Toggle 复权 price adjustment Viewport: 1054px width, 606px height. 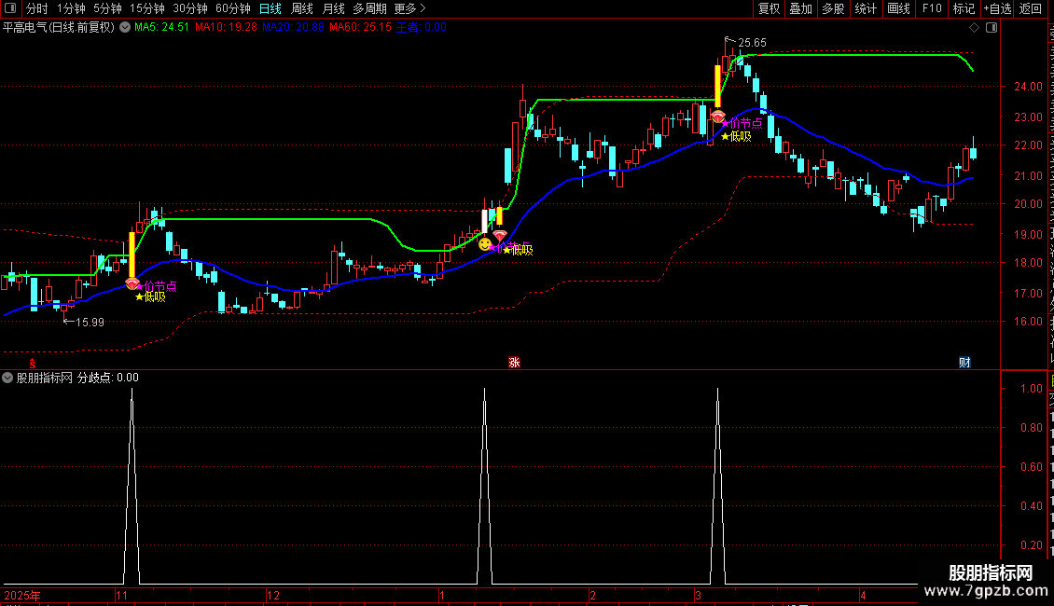tap(769, 8)
